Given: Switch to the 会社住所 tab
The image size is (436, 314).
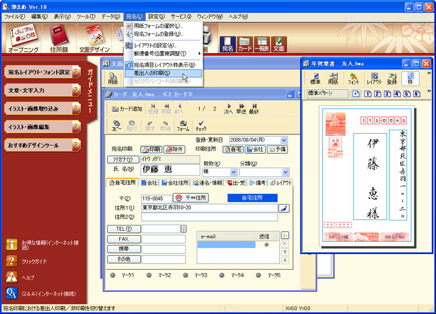Looking at the screenshot, I should pyautogui.click(x=175, y=183).
